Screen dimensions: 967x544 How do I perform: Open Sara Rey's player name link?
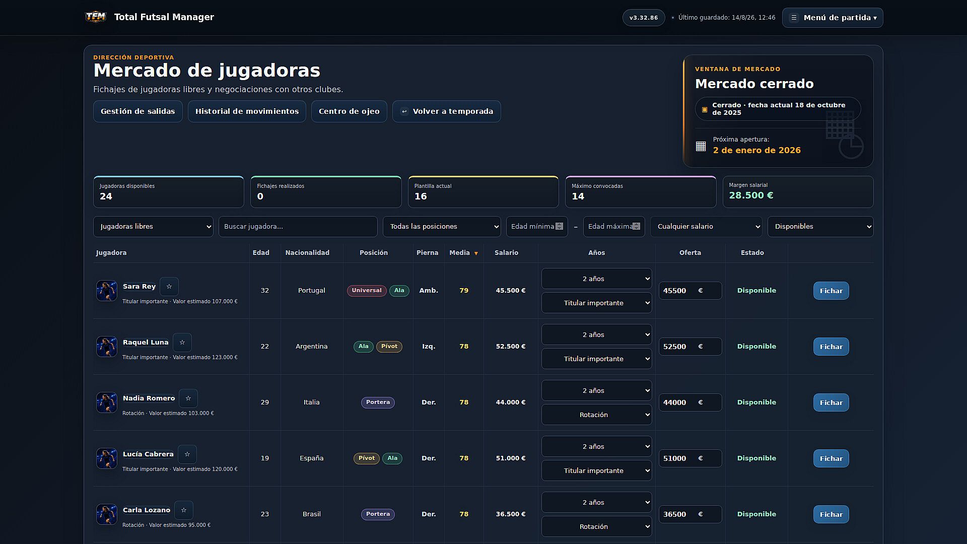(x=139, y=287)
